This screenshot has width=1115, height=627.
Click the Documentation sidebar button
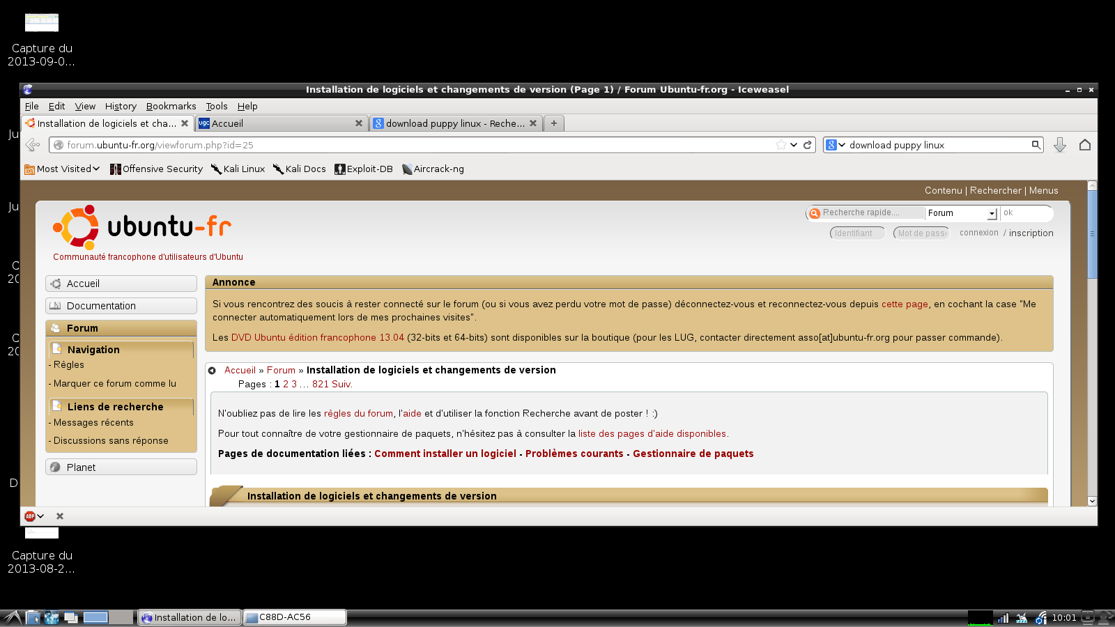[x=121, y=306]
